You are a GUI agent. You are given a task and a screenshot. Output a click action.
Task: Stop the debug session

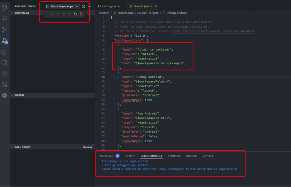(x=82, y=14)
